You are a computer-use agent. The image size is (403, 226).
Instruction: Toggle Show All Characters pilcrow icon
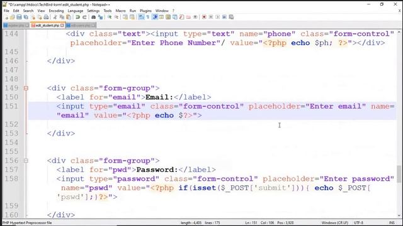point(148,17)
